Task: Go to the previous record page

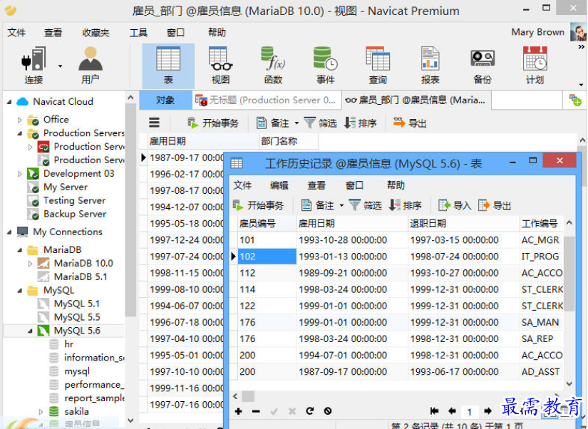Action: [453, 411]
